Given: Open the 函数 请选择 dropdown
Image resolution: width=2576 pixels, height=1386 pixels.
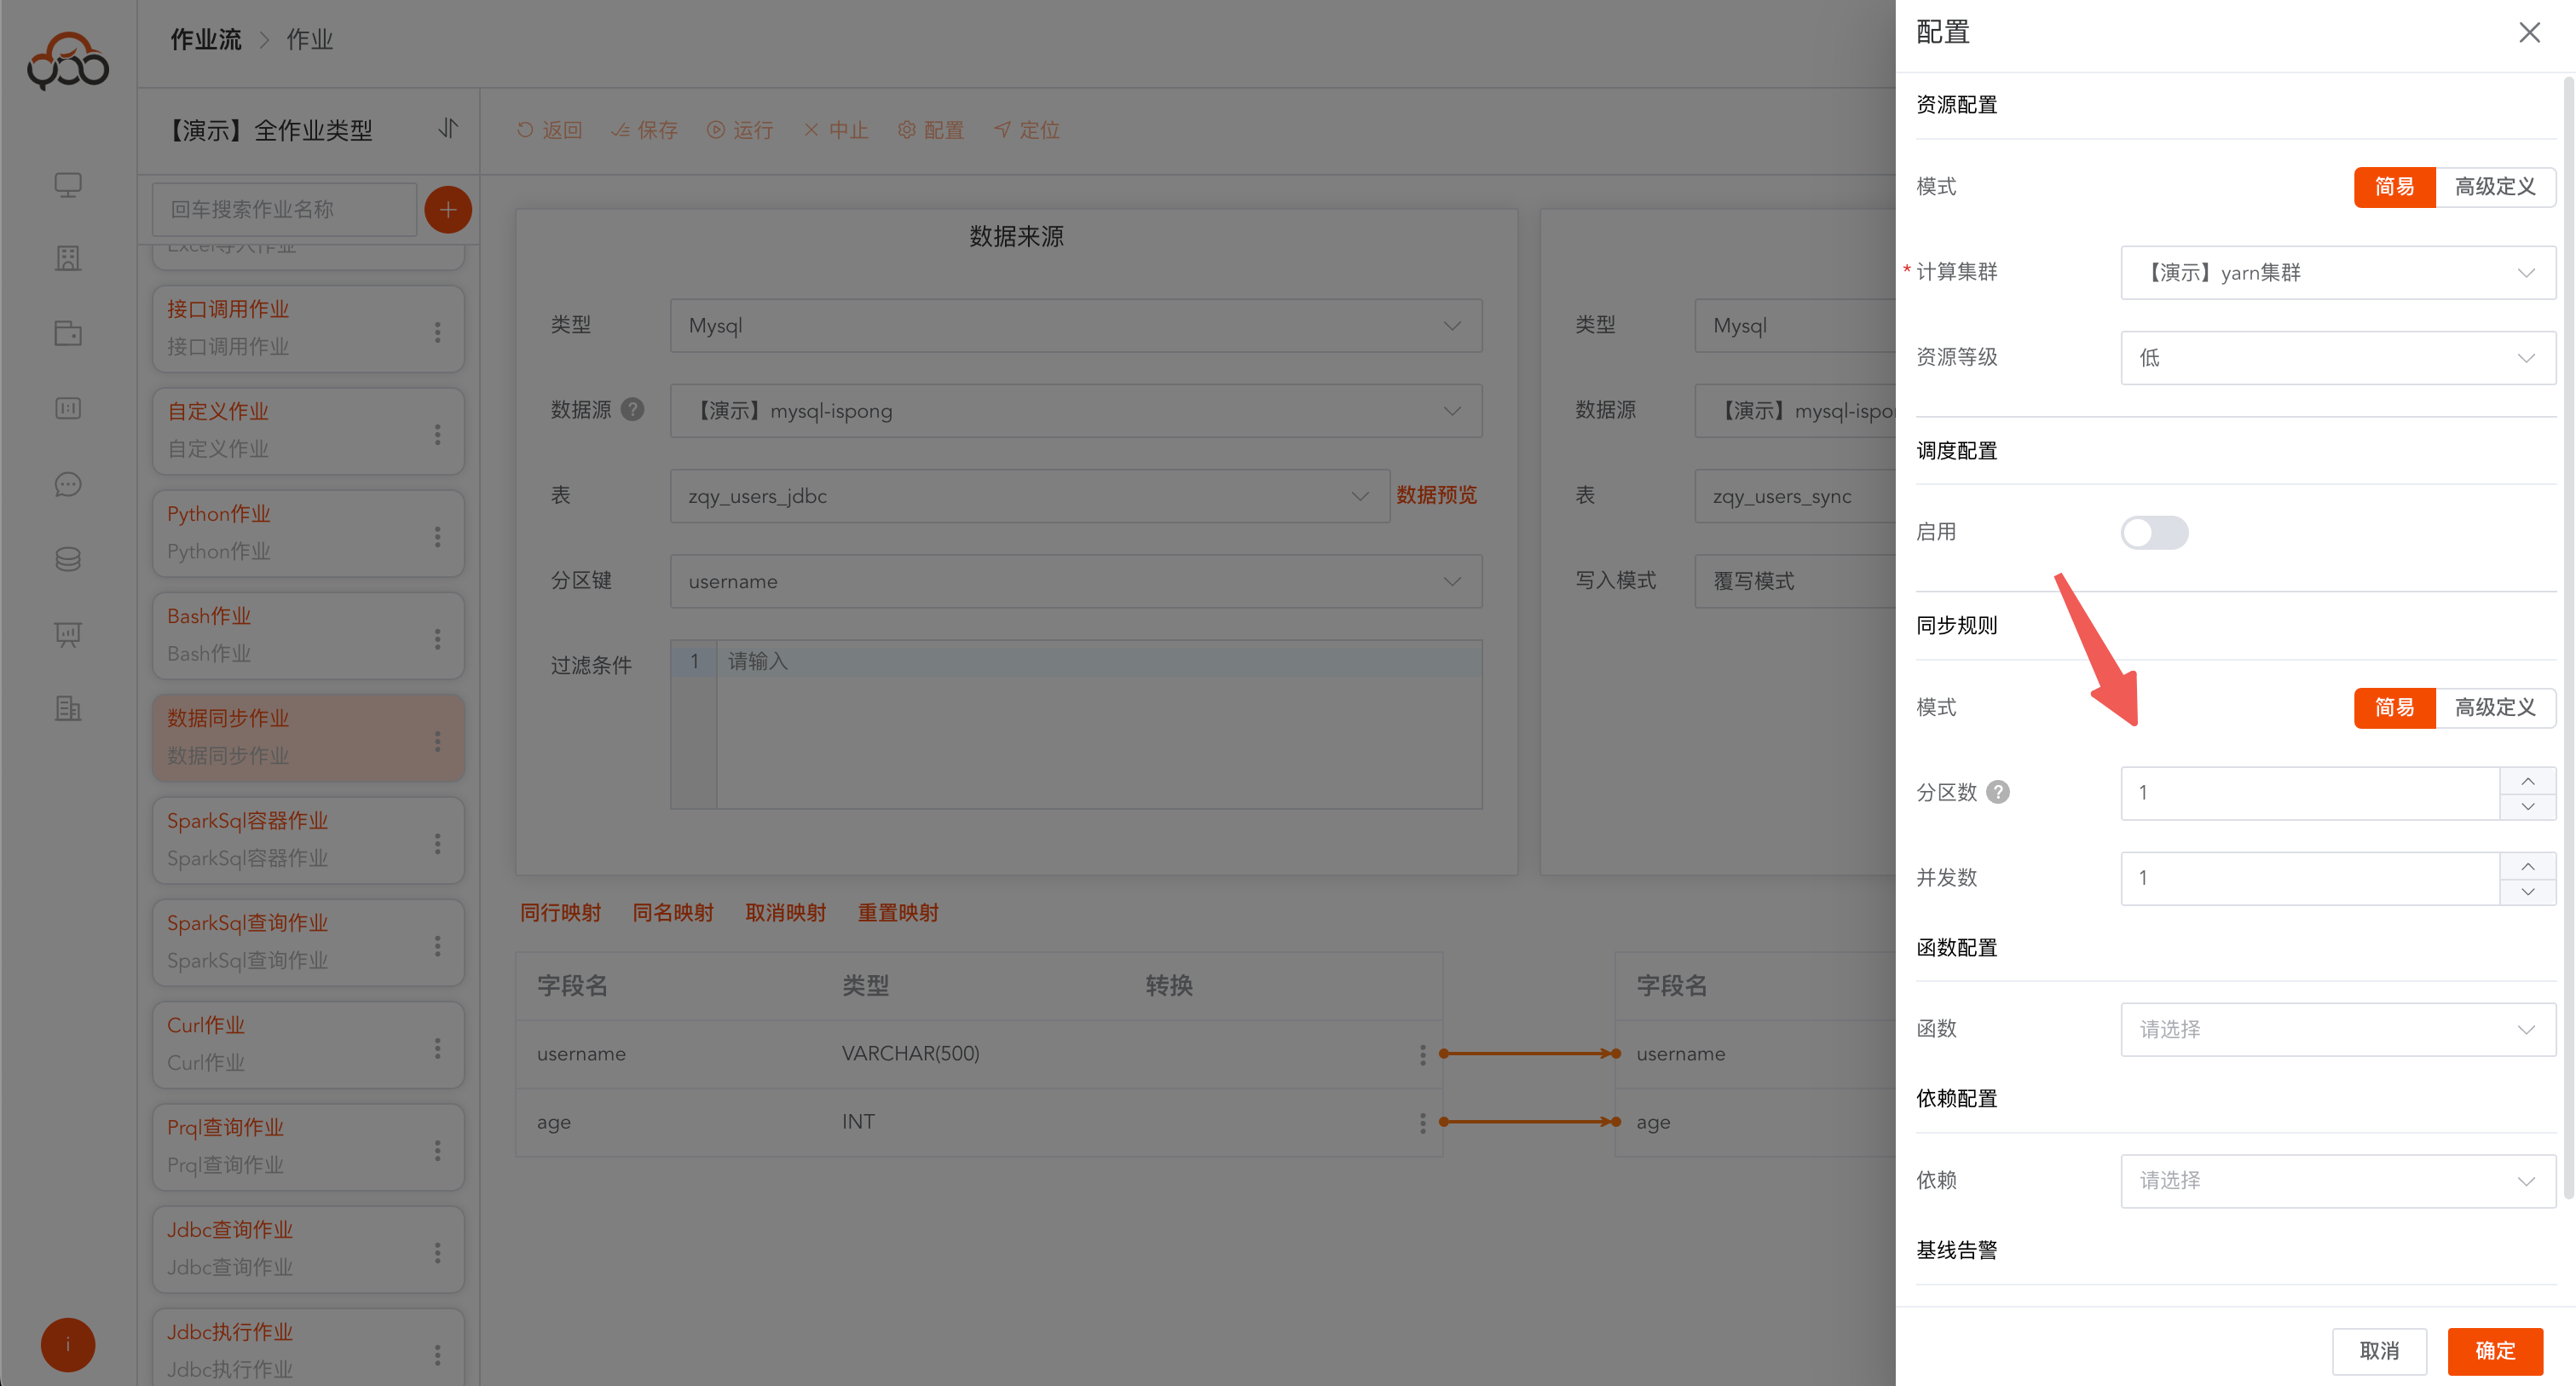Looking at the screenshot, I should [2337, 1029].
